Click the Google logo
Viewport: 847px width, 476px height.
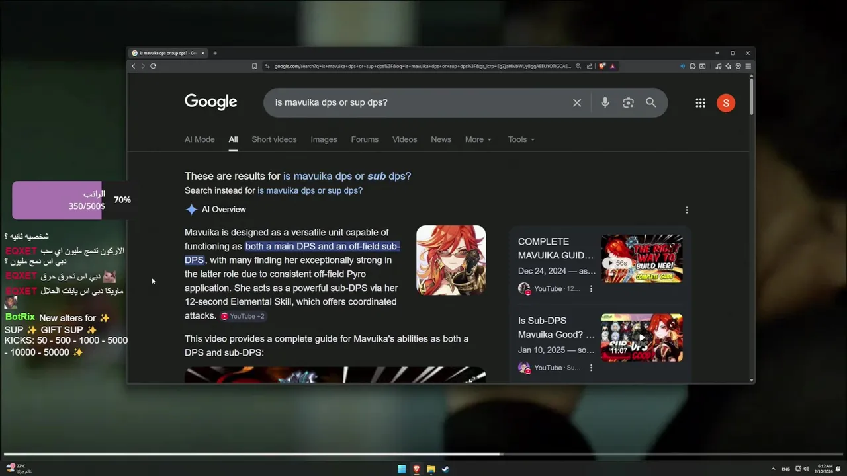[x=210, y=102]
